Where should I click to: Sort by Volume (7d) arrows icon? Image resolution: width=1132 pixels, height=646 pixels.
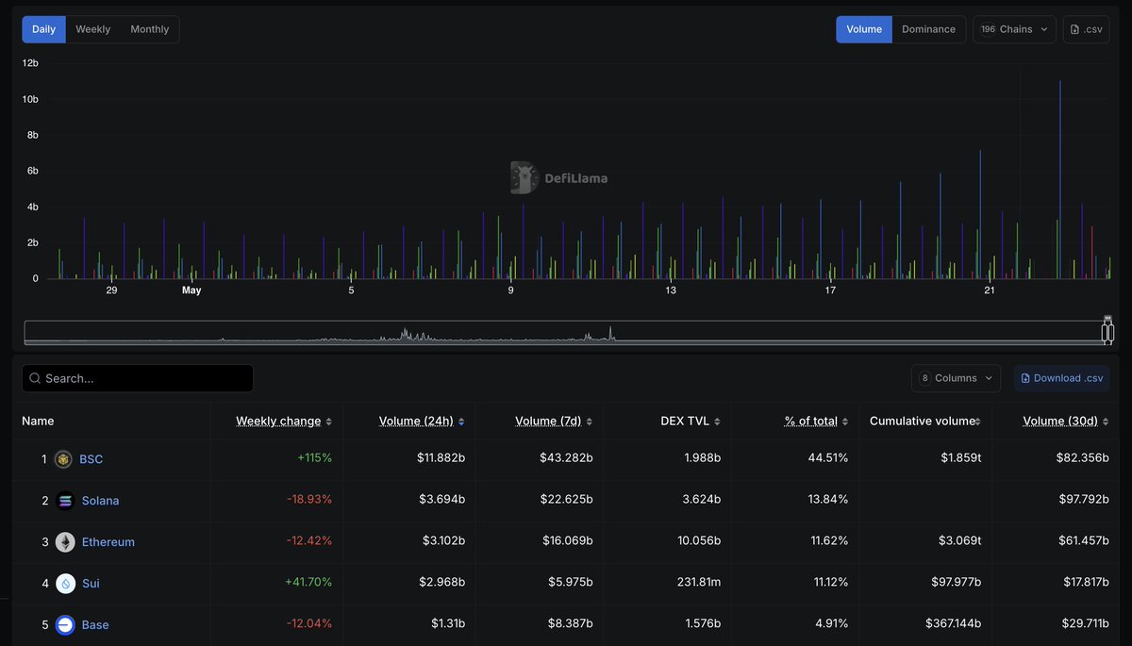coord(589,422)
